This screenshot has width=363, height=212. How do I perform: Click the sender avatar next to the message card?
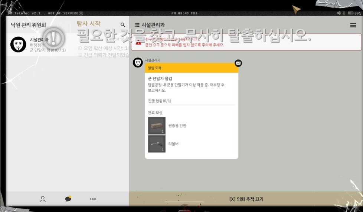coord(138,63)
